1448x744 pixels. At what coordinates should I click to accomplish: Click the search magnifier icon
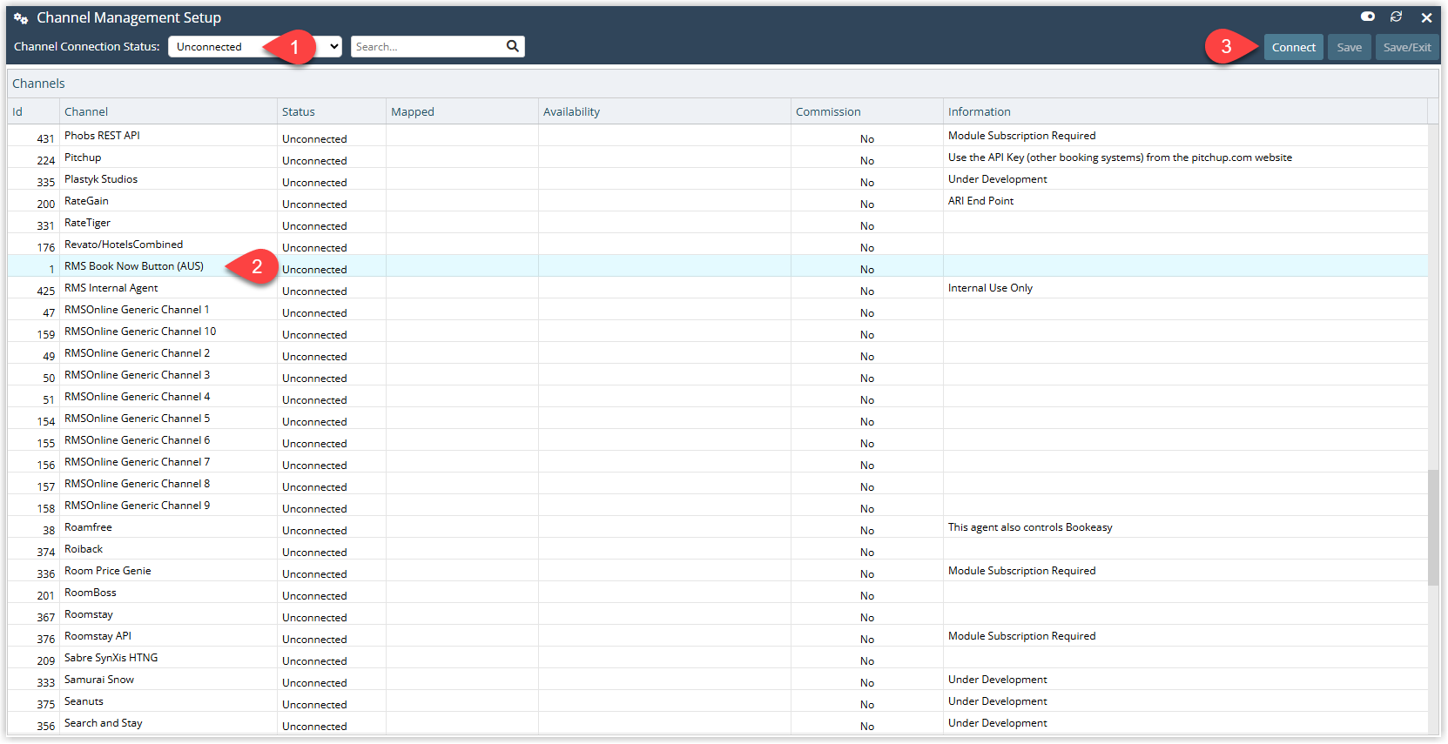(x=513, y=46)
